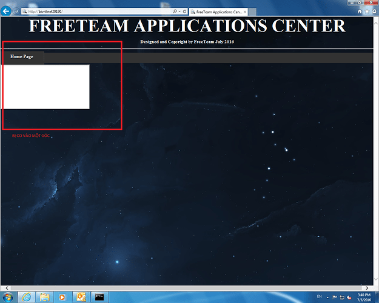Open Outlook from the taskbar
The height and width of the screenshot is (303, 379).
[x=81, y=296]
